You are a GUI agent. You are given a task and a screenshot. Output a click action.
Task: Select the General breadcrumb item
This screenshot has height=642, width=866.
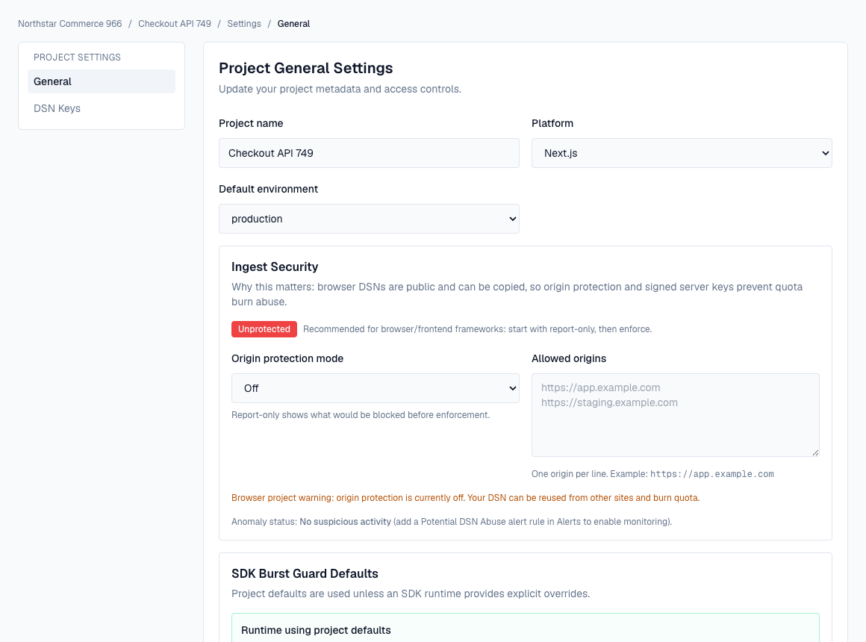pos(293,23)
